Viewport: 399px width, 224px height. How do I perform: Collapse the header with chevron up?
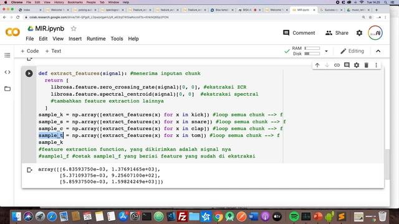point(378,51)
